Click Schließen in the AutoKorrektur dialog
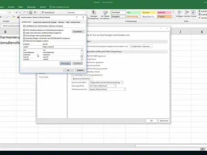207x155 pixels. (80, 70)
